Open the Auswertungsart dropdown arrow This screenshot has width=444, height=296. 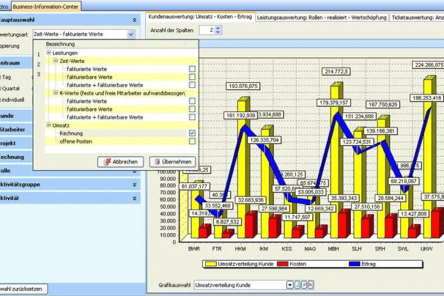tap(131, 34)
